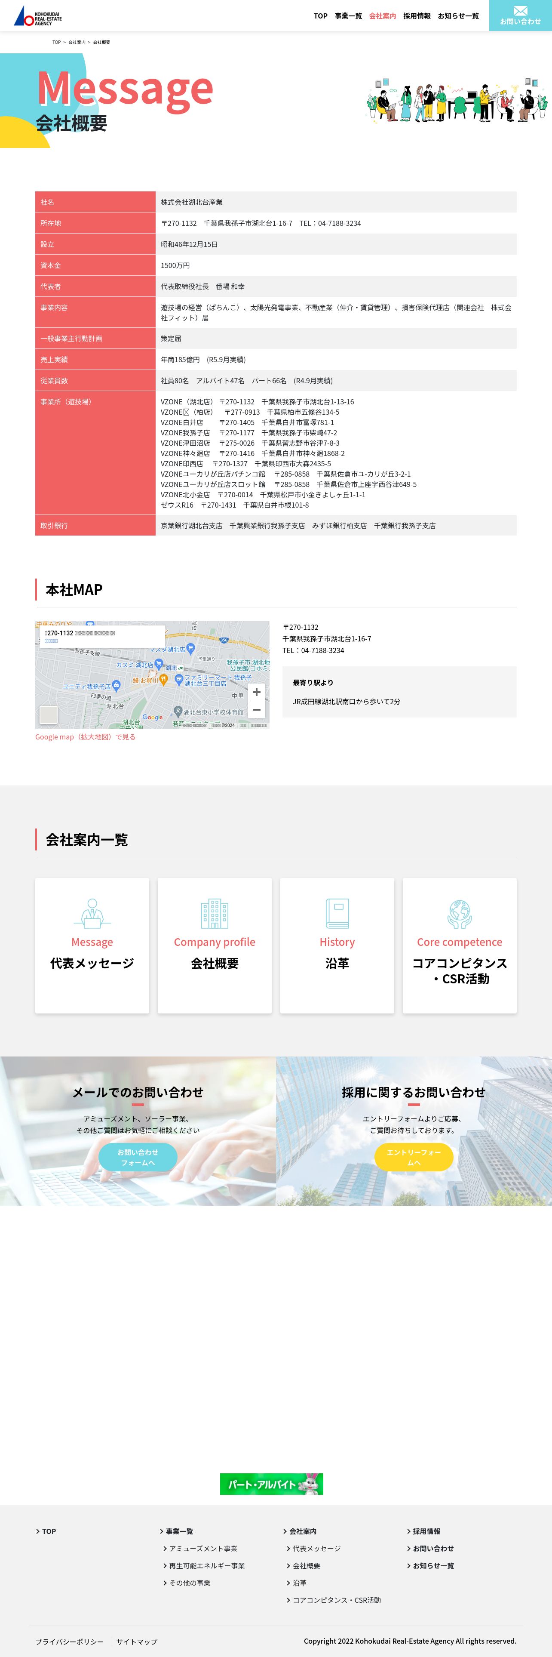
Task: Open Google map 拡大地図 link
Action: click(x=86, y=737)
